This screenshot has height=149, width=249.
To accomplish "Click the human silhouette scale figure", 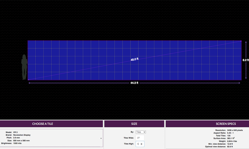I will click(x=24, y=67).
